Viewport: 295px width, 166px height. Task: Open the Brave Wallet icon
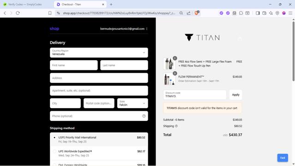(265, 13)
